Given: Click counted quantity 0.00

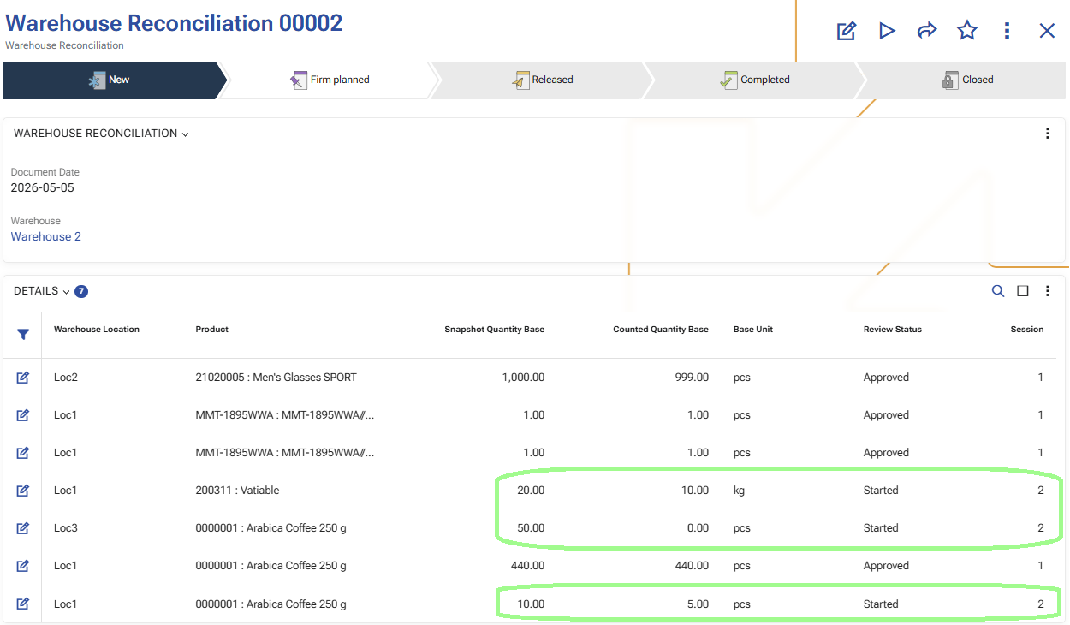Looking at the screenshot, I should (x=698, y=528).
